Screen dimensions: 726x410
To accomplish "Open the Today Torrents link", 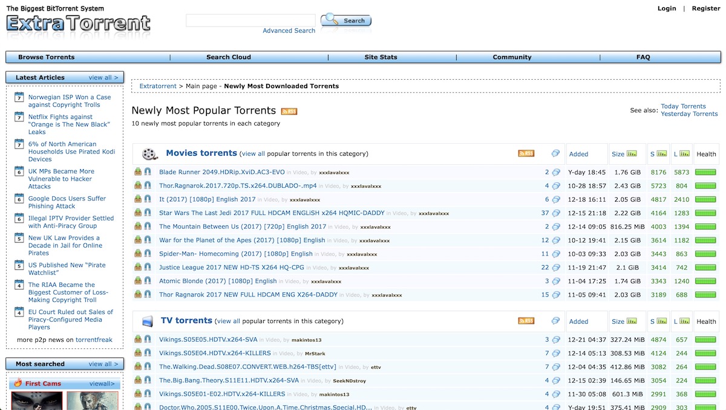I will [683, 106].
